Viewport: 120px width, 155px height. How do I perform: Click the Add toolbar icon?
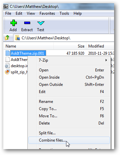point(13,23)
